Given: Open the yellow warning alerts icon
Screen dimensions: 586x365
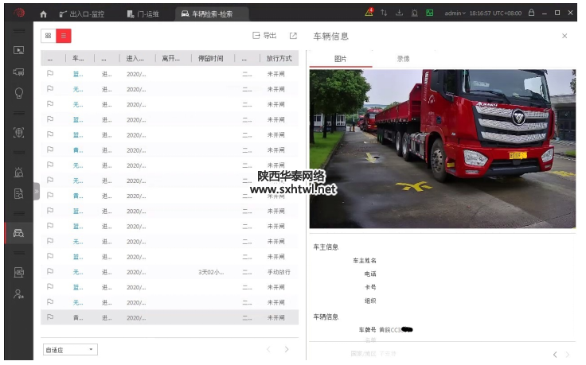Looking at the screenshot, I should click(x=369, y=12).
